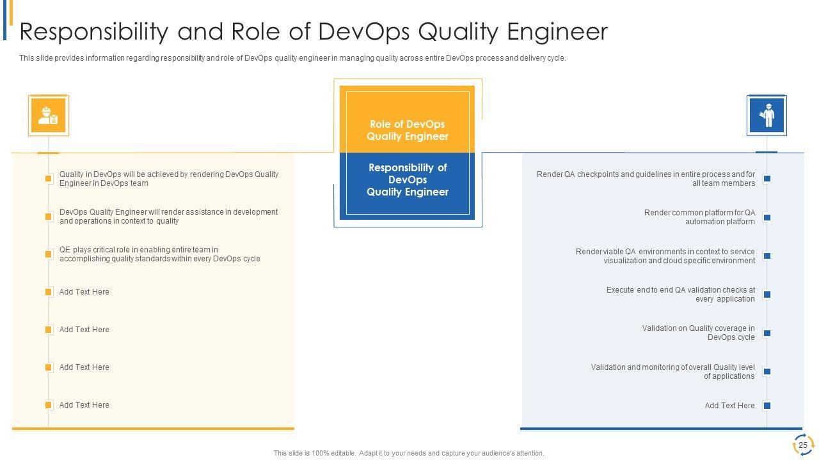This screenshot has height=460, width=819.
Task: Select the orange bullet beside "QE plays critical role"
Action: click(x=48, y=254)
